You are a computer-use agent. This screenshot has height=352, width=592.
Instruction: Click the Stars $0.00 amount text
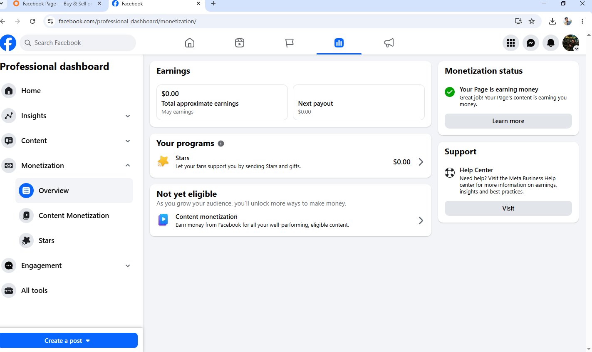pos(402,162)
